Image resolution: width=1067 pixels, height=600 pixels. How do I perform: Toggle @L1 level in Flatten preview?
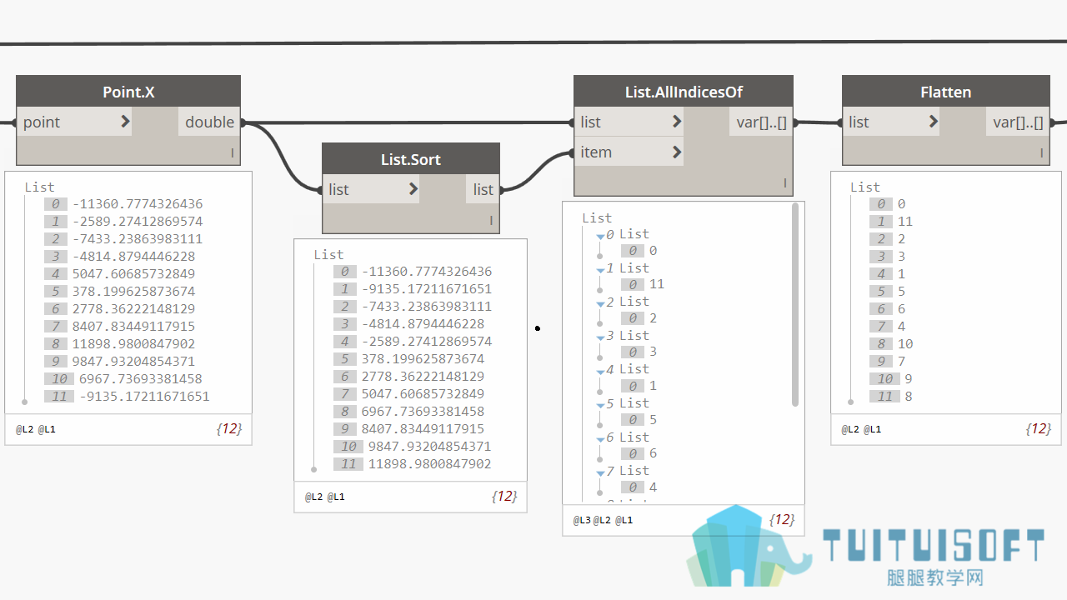point(872,429)
